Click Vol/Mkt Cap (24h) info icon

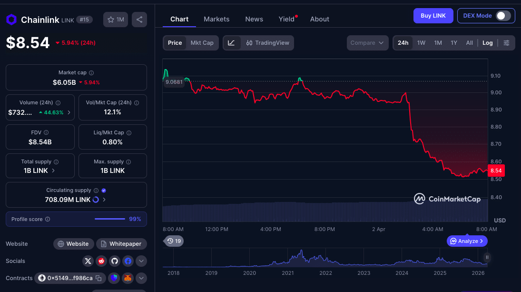click(x=137, y=103)
